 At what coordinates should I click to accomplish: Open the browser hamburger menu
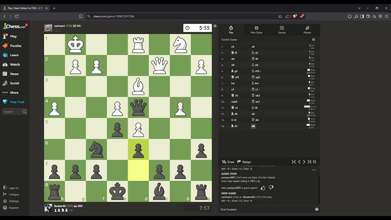386,16
